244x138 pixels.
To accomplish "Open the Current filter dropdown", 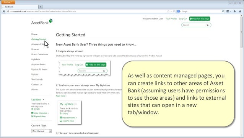I will coord(42,131).
